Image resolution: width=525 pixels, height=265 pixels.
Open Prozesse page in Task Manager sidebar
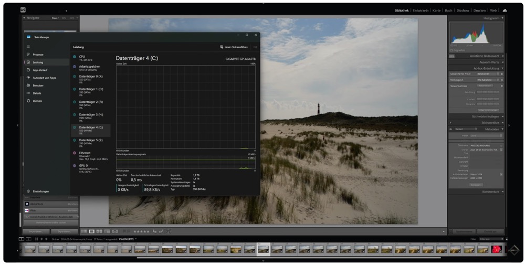(38, 55)
